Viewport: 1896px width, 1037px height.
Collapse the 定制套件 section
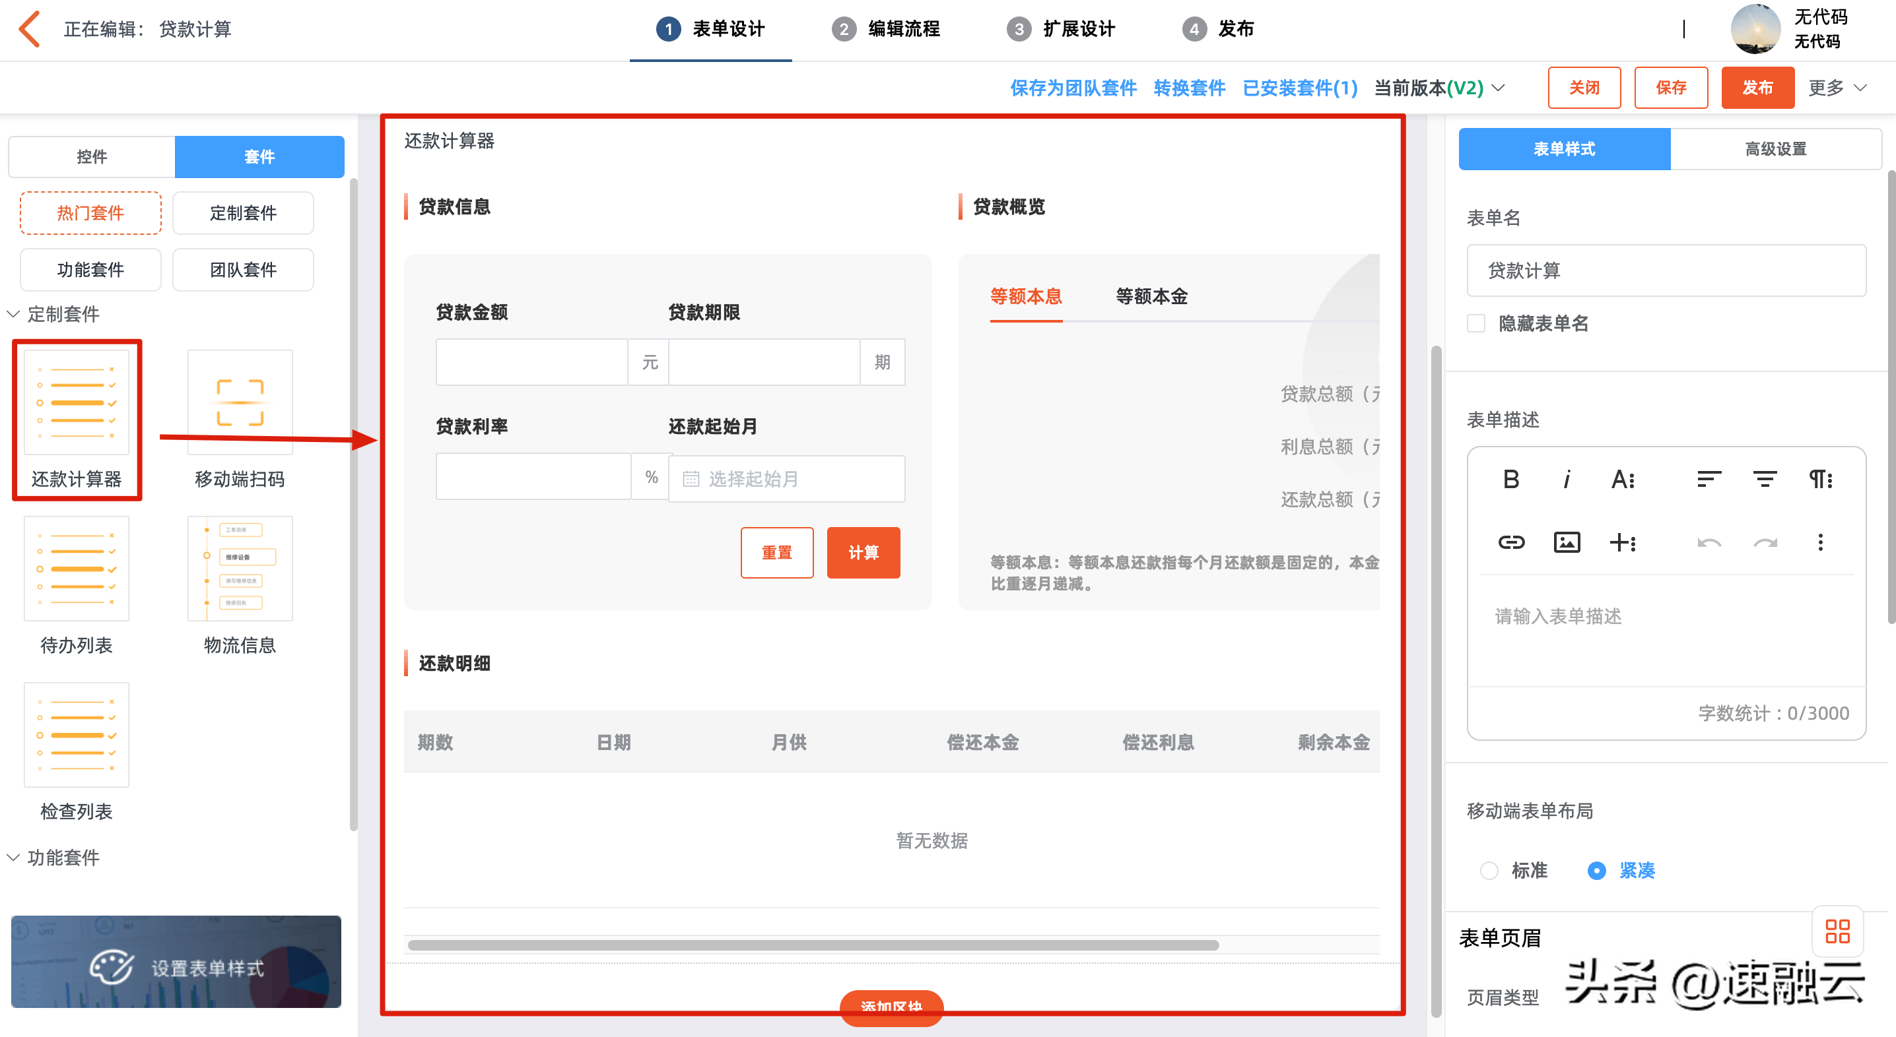coord(14,314)
